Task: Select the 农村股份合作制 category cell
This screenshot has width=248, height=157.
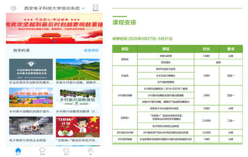Action: tap(125, 133)
